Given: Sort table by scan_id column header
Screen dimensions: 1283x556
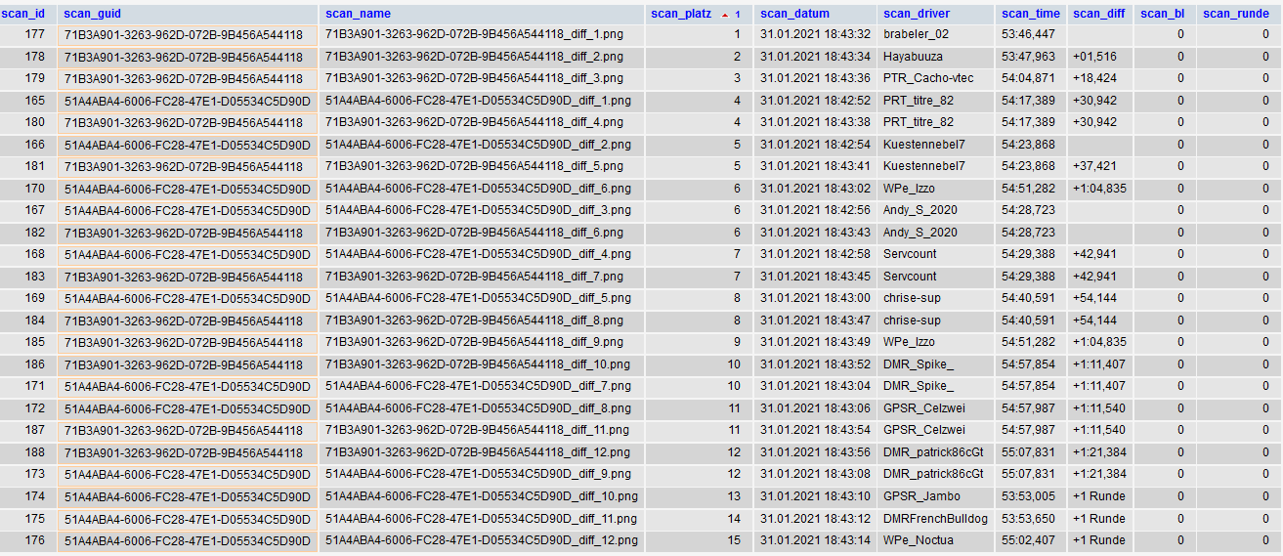Looking at the screenshot, I should pos(22,14).
